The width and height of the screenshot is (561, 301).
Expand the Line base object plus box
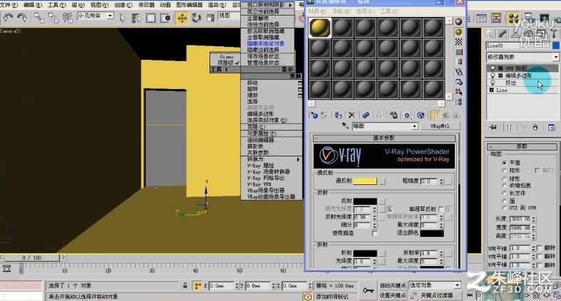[x=492, y=90]
